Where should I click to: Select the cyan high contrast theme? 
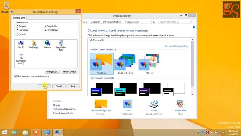click(125, 90)
